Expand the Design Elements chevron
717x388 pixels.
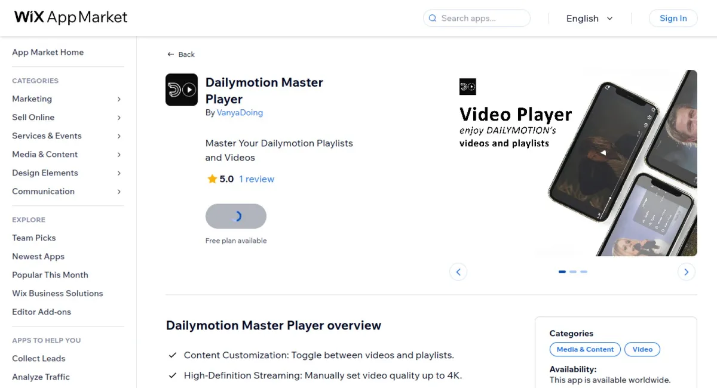pyautogui.click(x=119, y=173)
